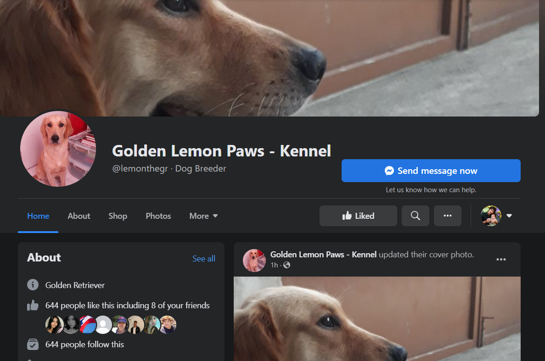Open options for the cover photo post
The height and width of the screenshot is (361, 545).
501,259
